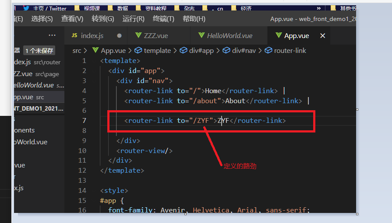Screen dimensions: 392x223
Task: Click the App.vue breadcrumb segment
Action: [x=113, y=51]
